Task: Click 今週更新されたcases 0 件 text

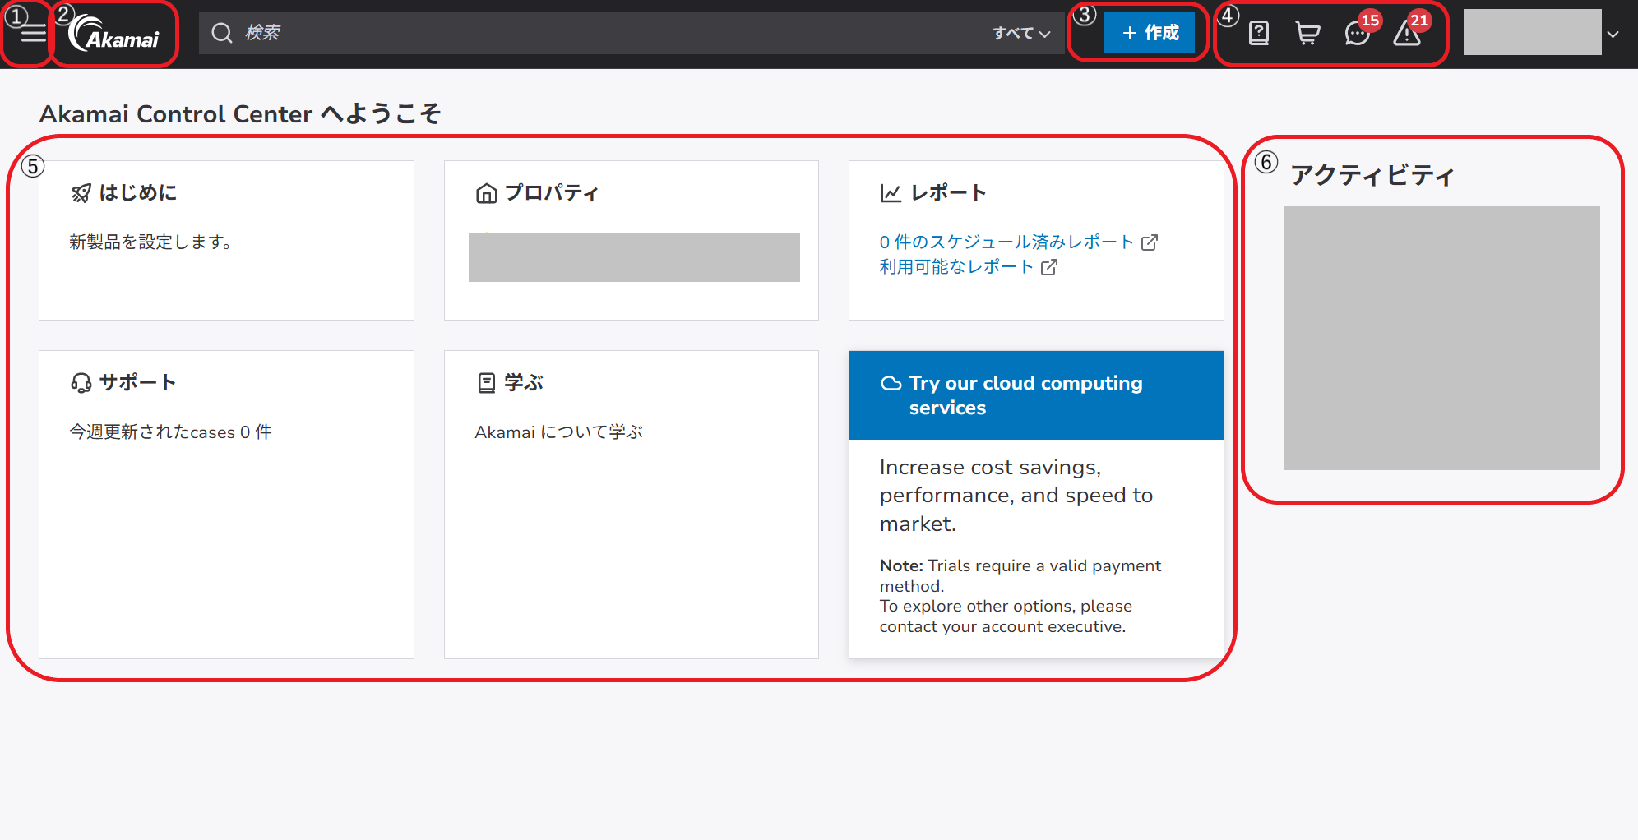Action: click(170, 432)
